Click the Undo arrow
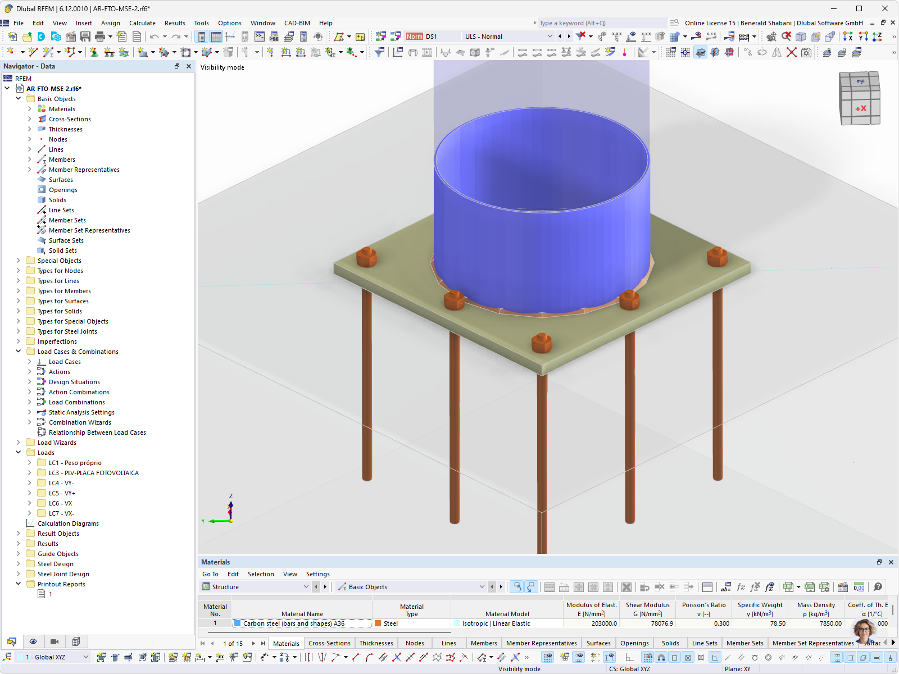899x674 pixels. pyautogui.click(x=154, y=37)
